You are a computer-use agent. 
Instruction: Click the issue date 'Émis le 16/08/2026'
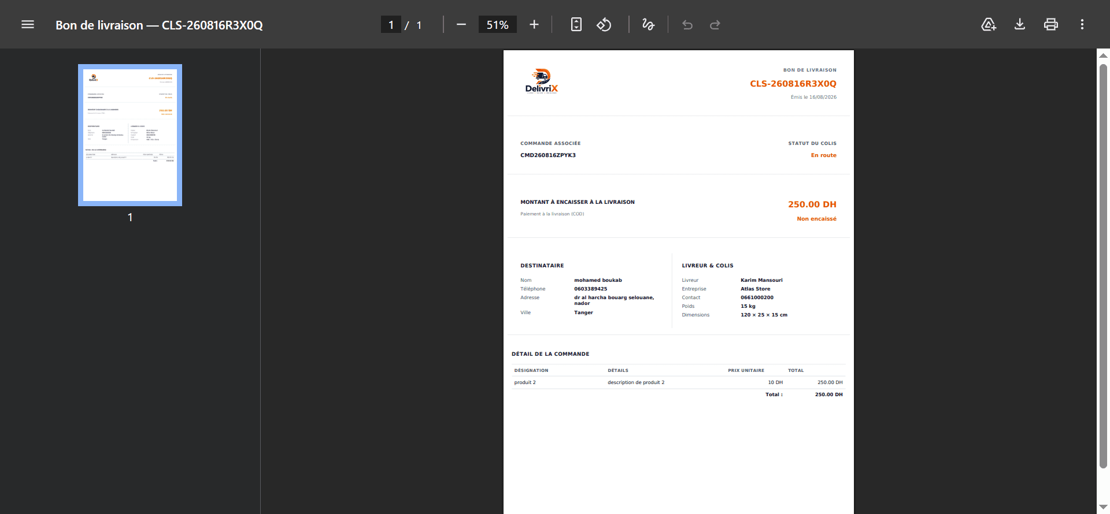(813, 97)
